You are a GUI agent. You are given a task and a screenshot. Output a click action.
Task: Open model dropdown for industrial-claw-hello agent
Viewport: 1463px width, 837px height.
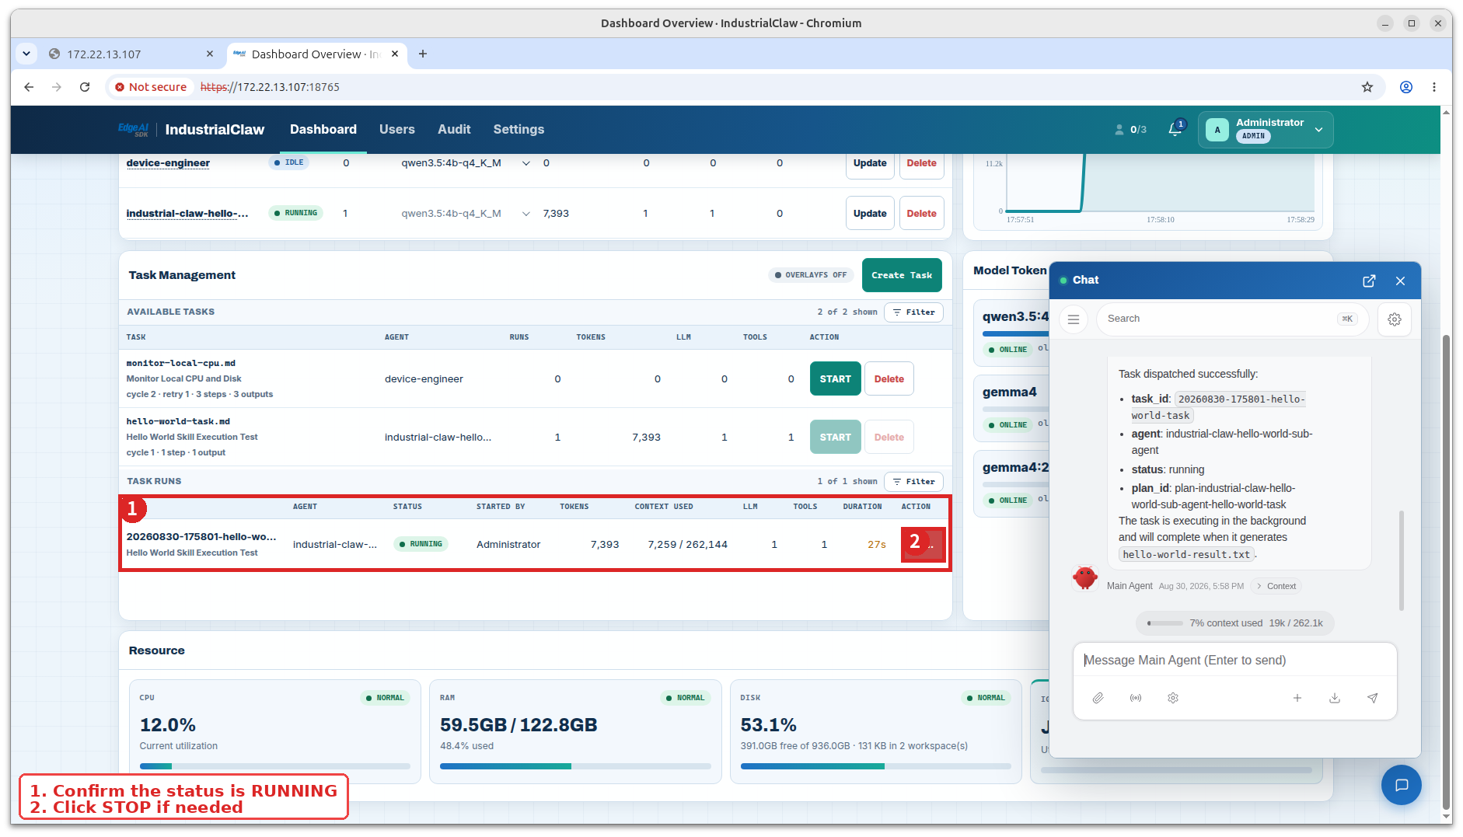click(x=526, y=214)
